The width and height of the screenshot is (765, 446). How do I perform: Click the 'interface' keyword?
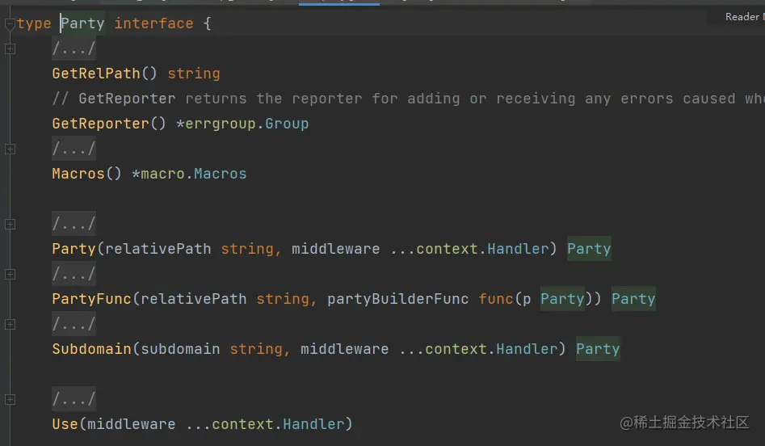153,23
